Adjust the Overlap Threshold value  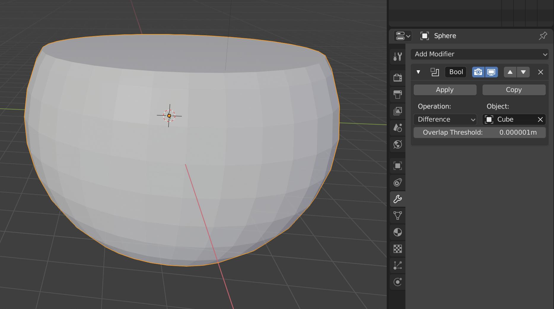[480, 133]
